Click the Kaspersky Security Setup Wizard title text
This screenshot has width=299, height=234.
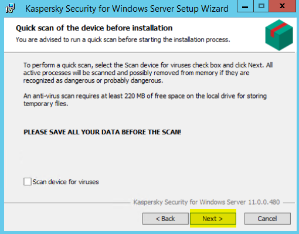[127, 9]
